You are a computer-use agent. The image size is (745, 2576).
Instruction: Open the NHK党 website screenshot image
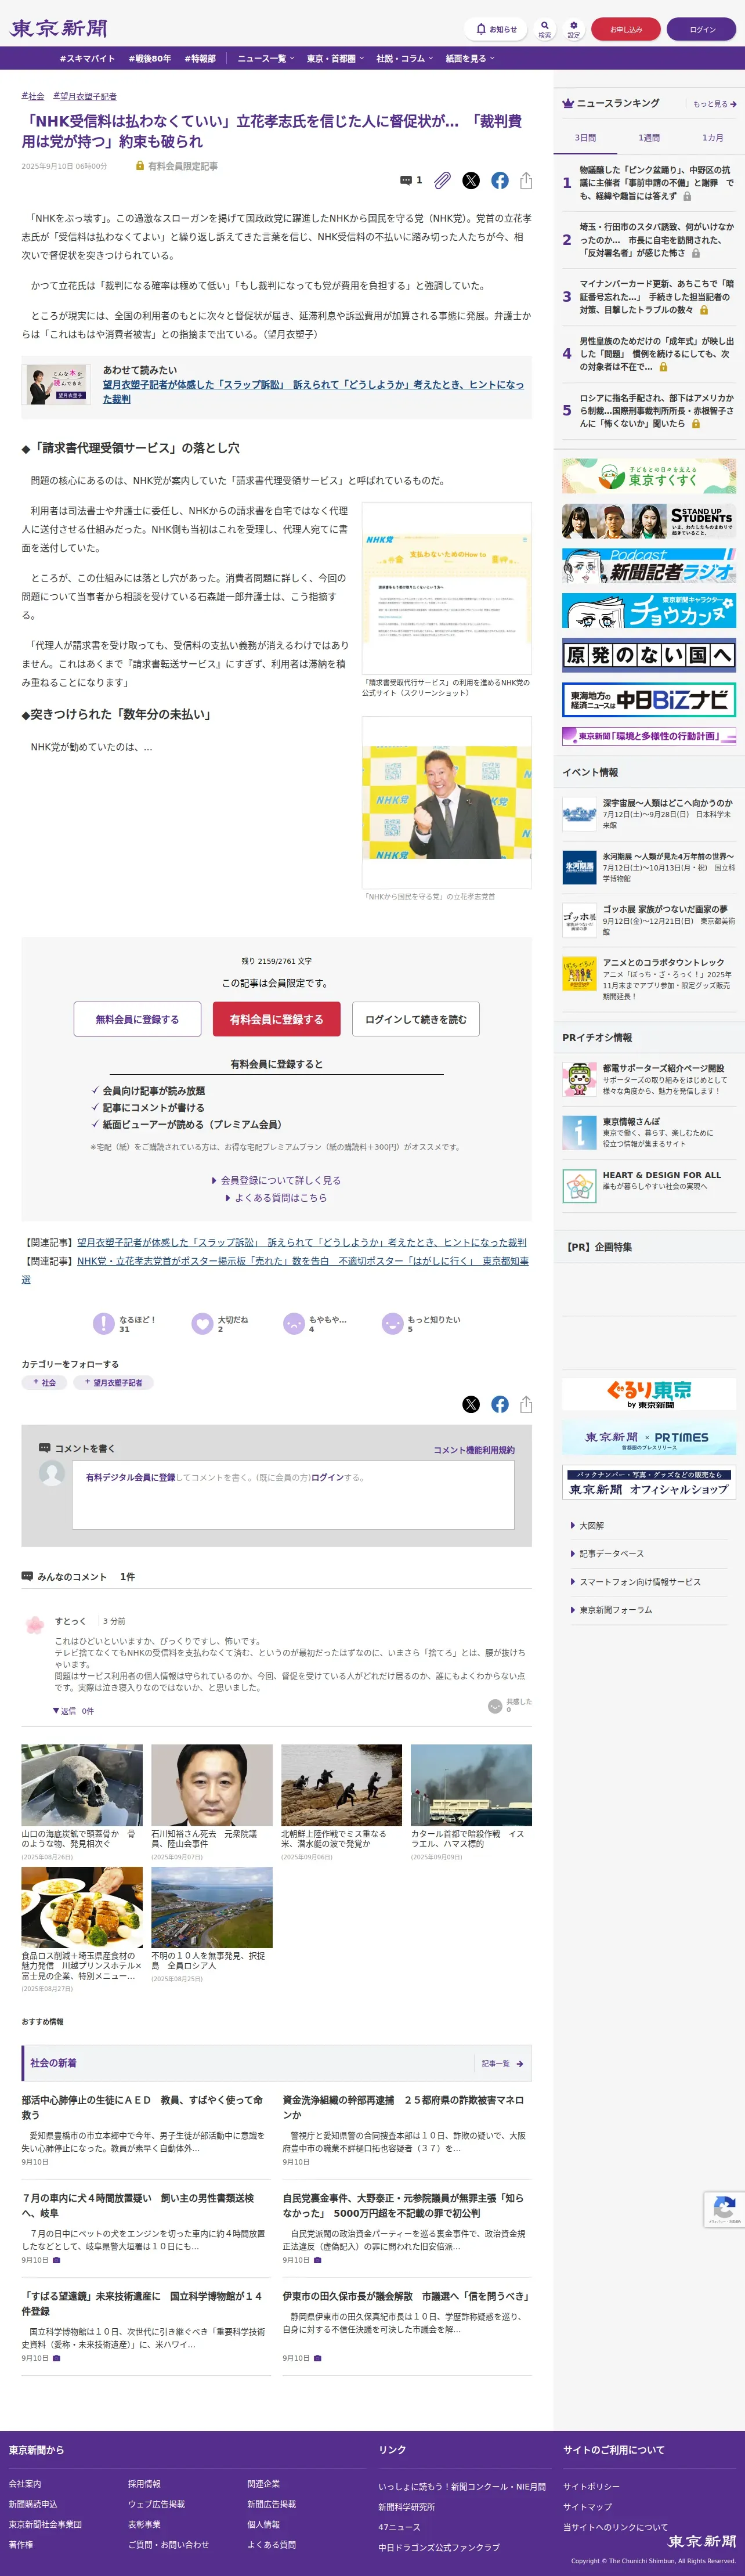pyautogui.click(x=446, y=588)
